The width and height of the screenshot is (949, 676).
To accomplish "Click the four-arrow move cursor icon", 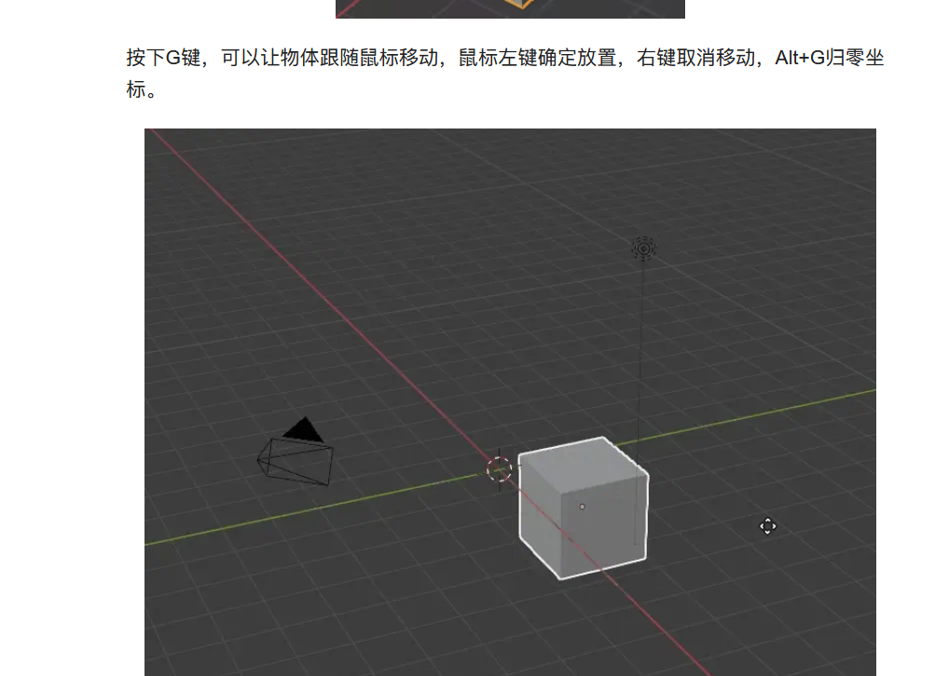I will [767, 527].
